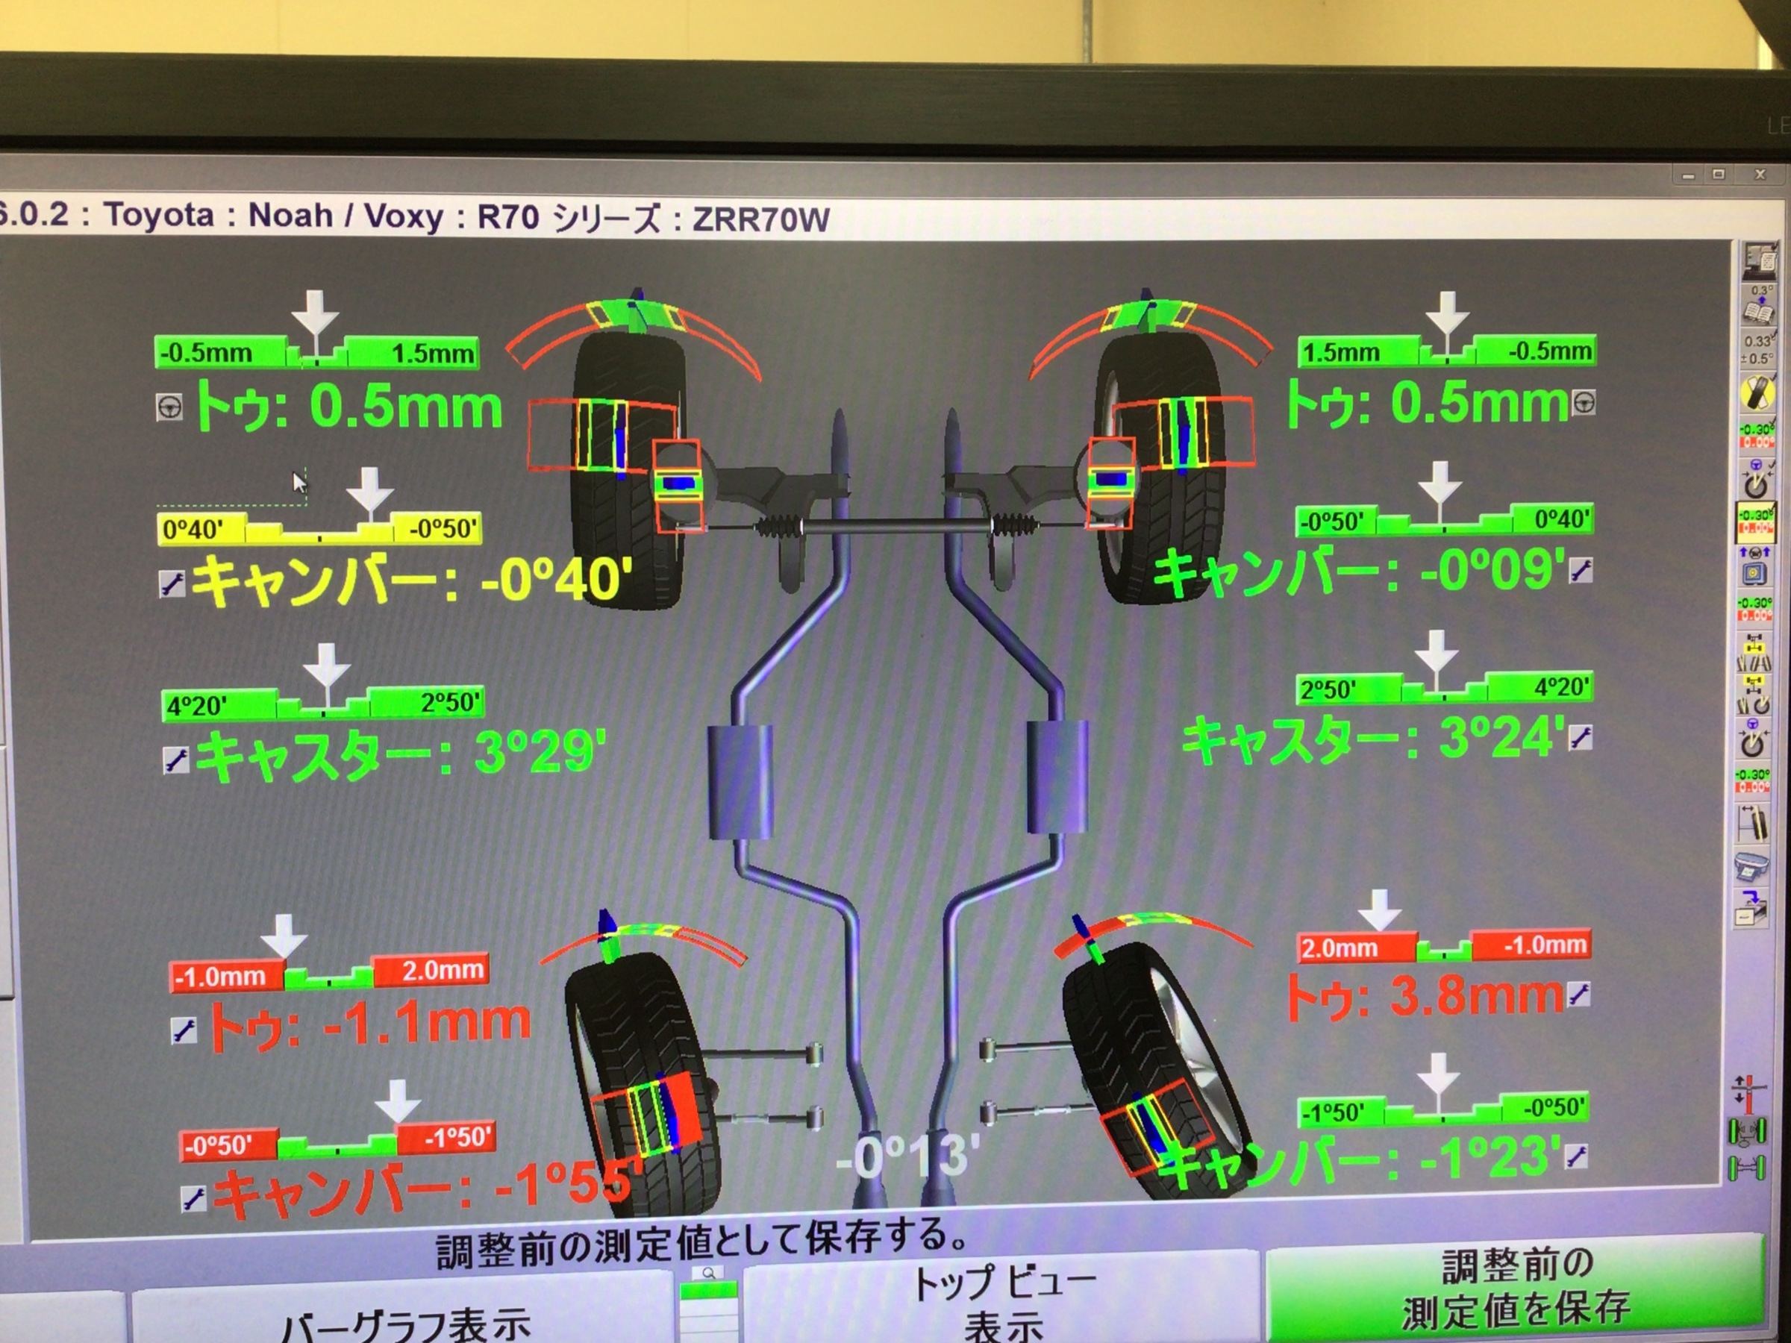Click the printer icon in right sidebar
Screen dimensions: 1791x1343
[x=1753, y=866]
